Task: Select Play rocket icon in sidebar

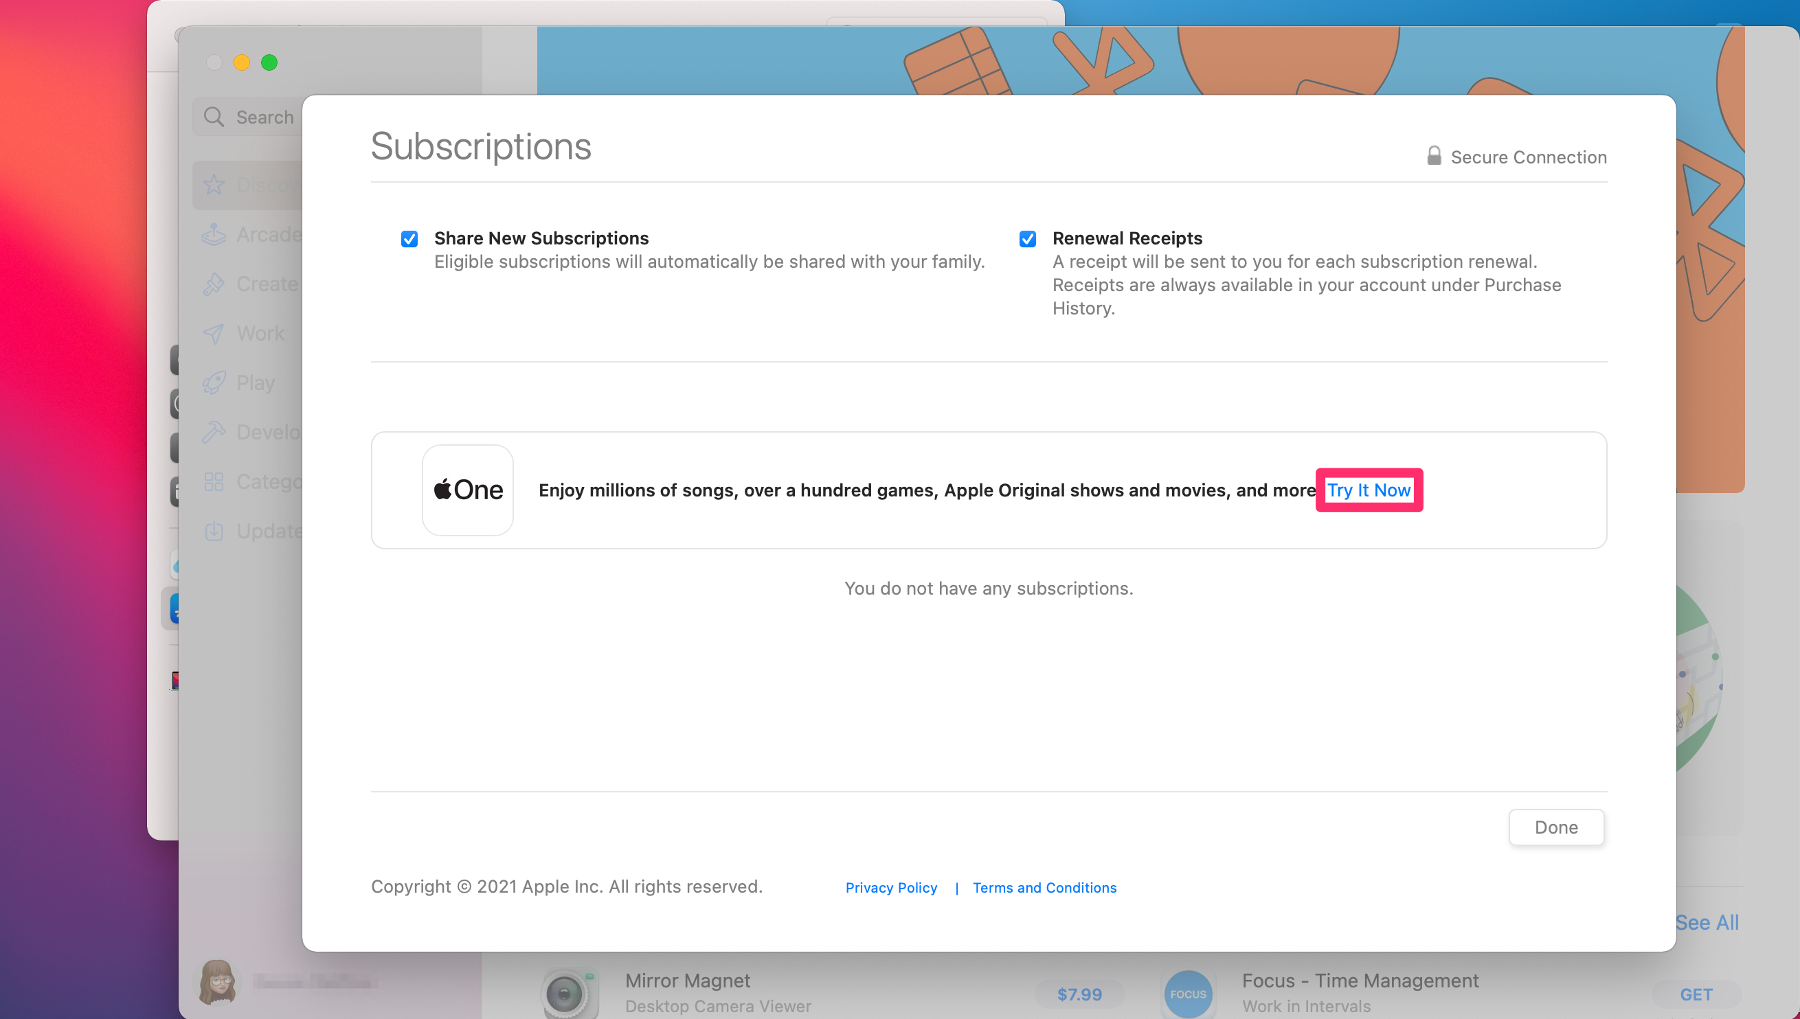Action: click(214, 383)
